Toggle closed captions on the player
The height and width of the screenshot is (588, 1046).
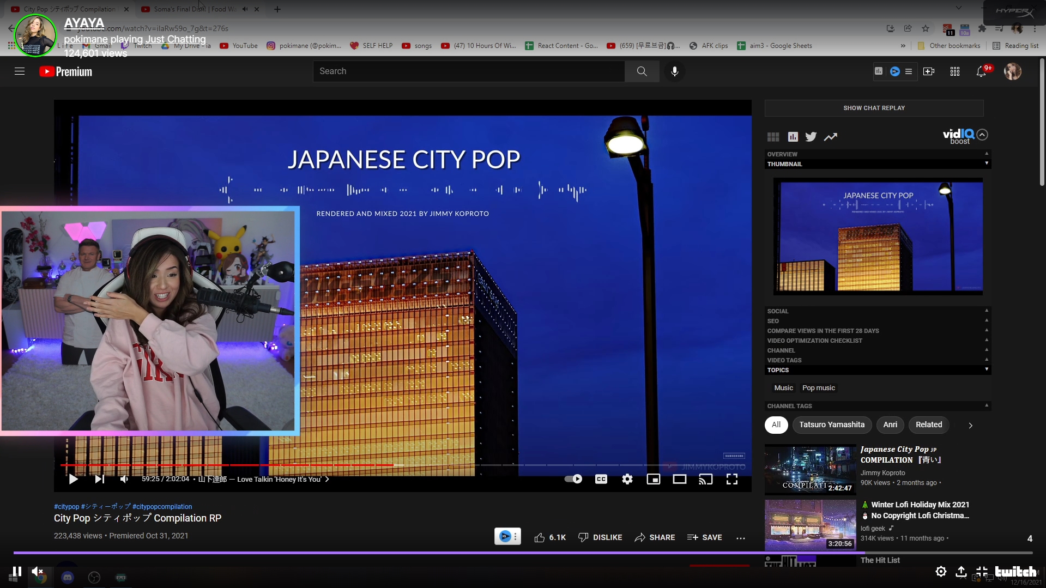601,479
